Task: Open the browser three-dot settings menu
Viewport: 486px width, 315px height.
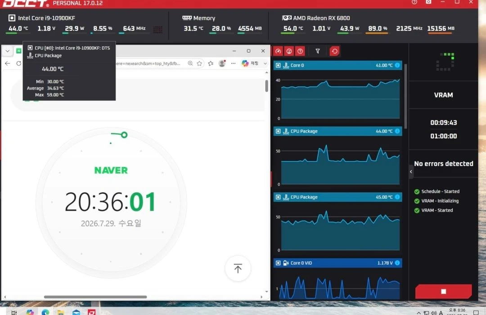Action: 234,63
